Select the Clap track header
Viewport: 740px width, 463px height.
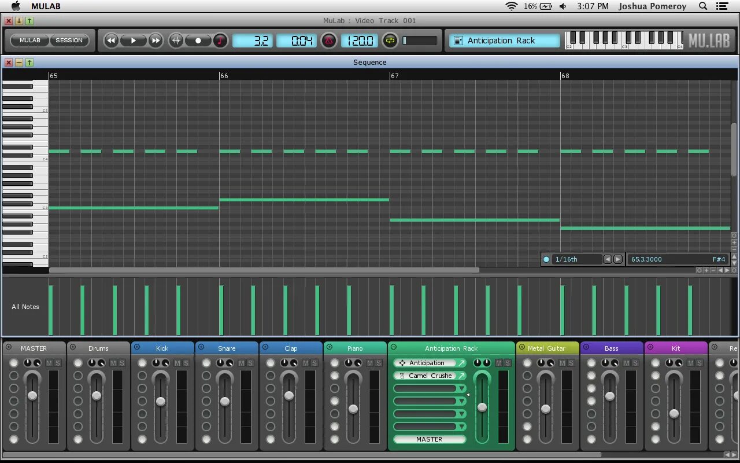pos(291,348)
